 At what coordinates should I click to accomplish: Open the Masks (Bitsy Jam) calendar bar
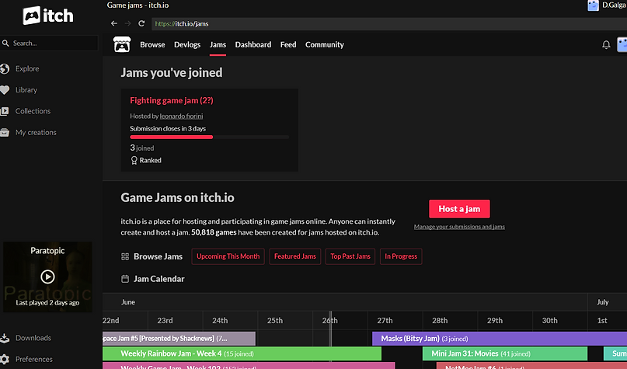(500, 339)
